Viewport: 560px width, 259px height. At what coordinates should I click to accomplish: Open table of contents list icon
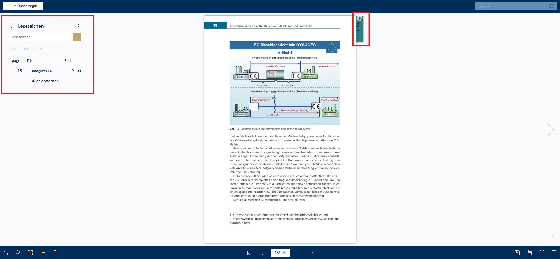tap(43, 253)
